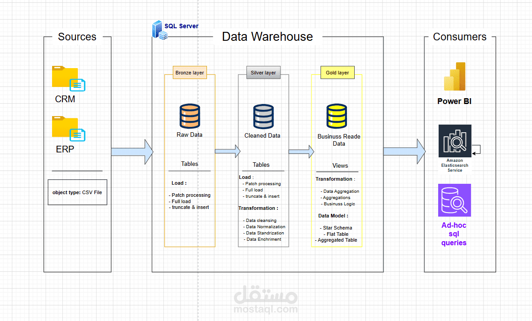Click the 'Data Standrization' item
The width and height of the screenshot is (532, 321).
point(264,233)
